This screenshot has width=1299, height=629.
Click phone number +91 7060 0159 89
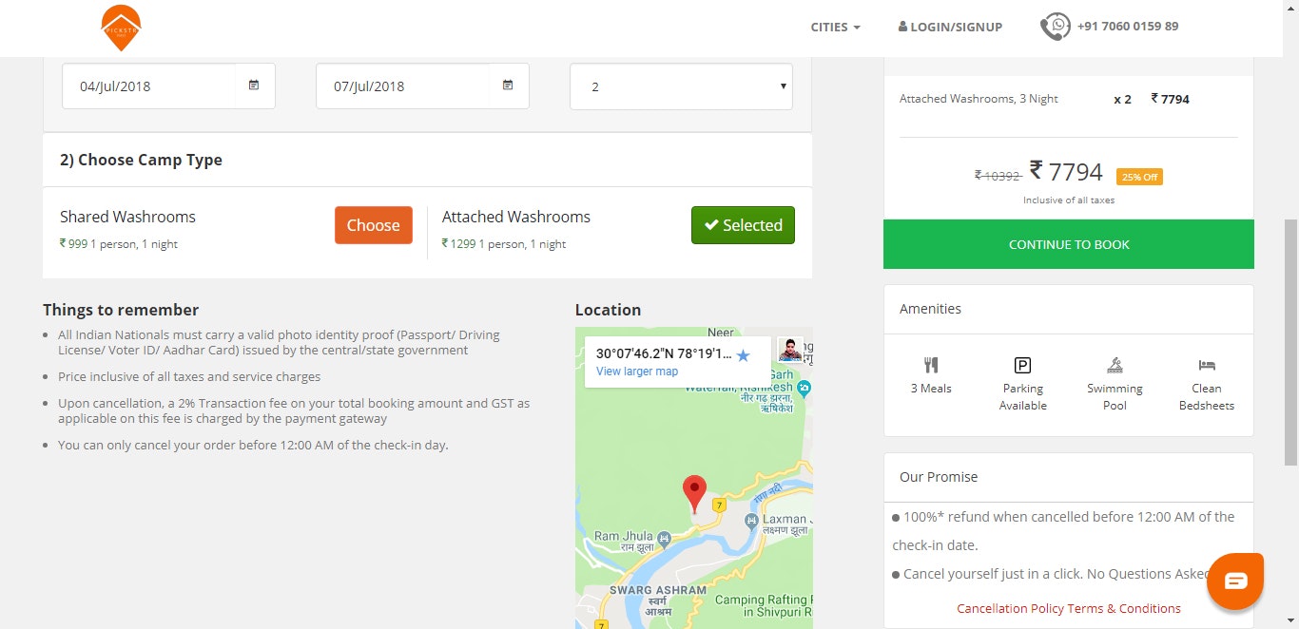pos(1128,27)
